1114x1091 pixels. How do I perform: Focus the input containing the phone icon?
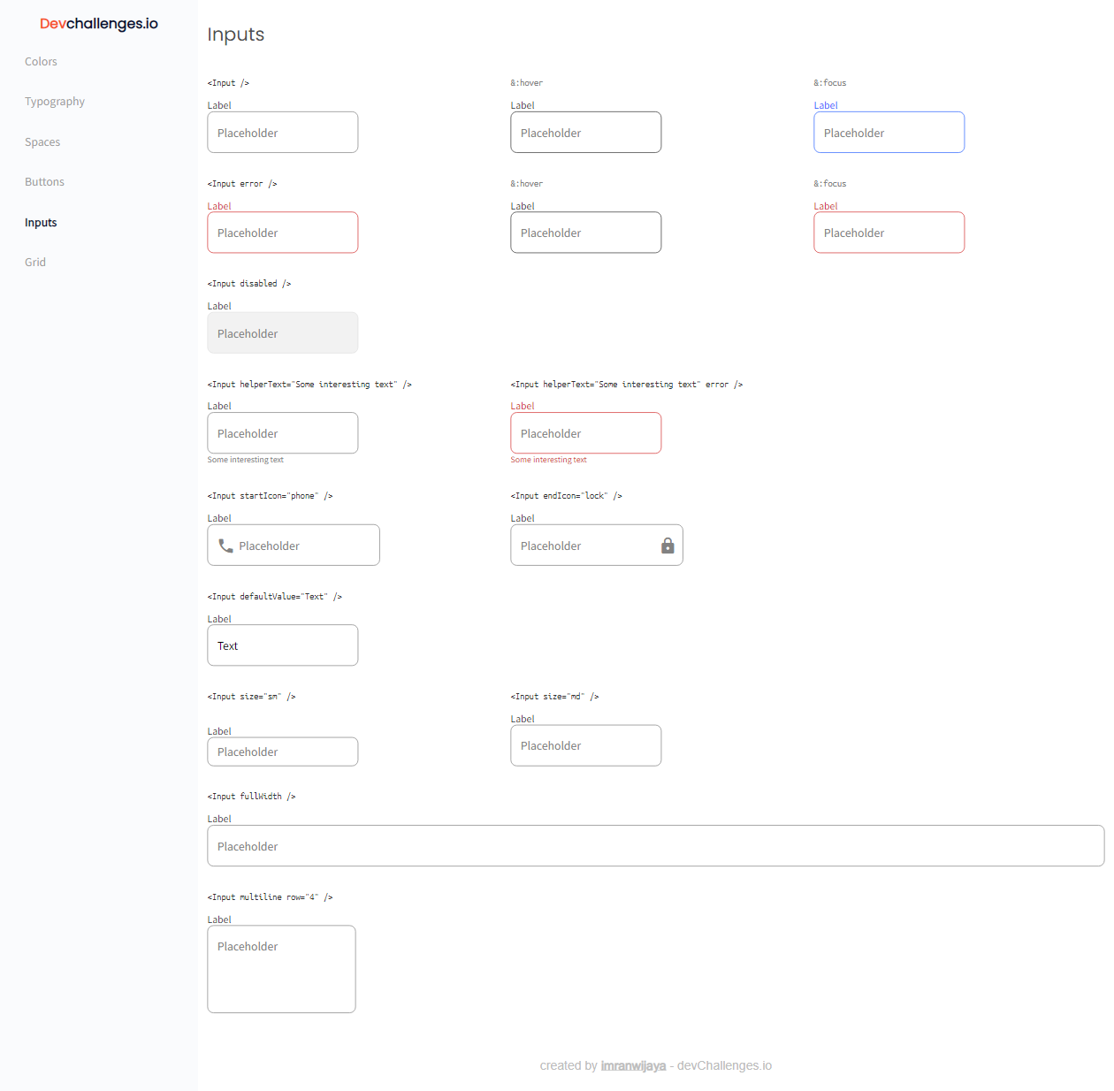click(x=294, y=545)
